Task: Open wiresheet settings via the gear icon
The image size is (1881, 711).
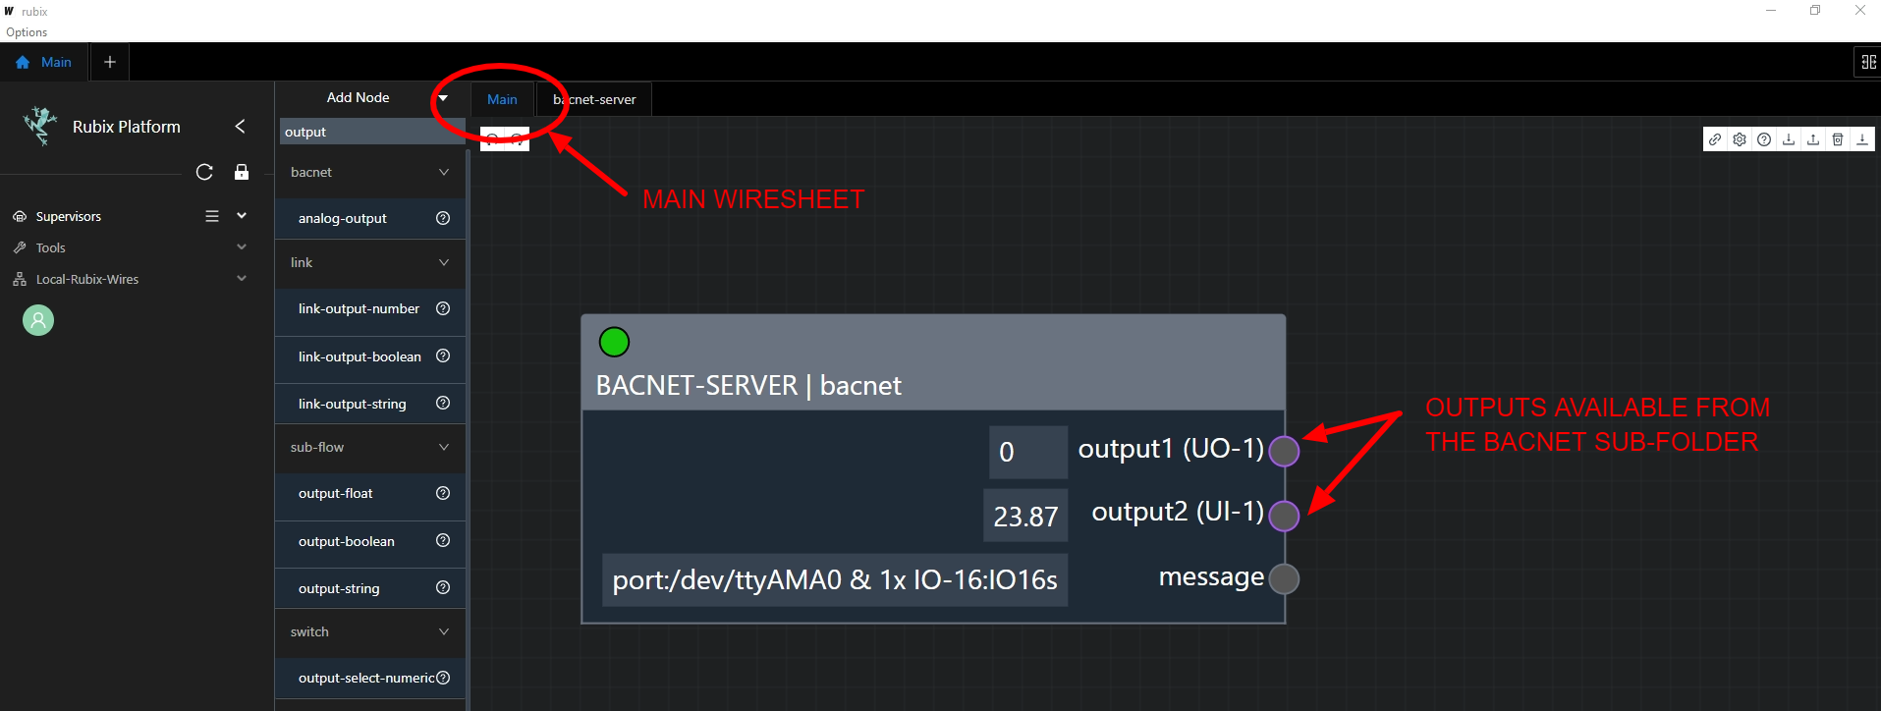Action: [1740, 139]
